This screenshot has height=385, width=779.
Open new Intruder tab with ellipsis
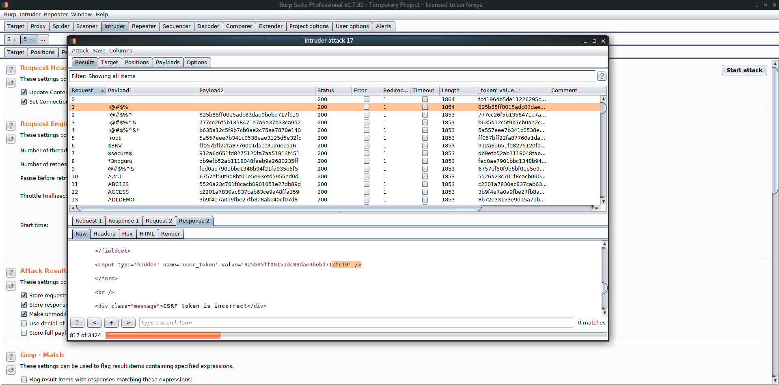click(43, 39)
